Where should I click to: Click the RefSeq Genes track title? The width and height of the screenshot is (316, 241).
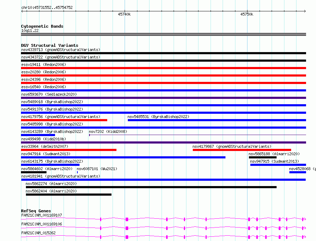point(36,211)
